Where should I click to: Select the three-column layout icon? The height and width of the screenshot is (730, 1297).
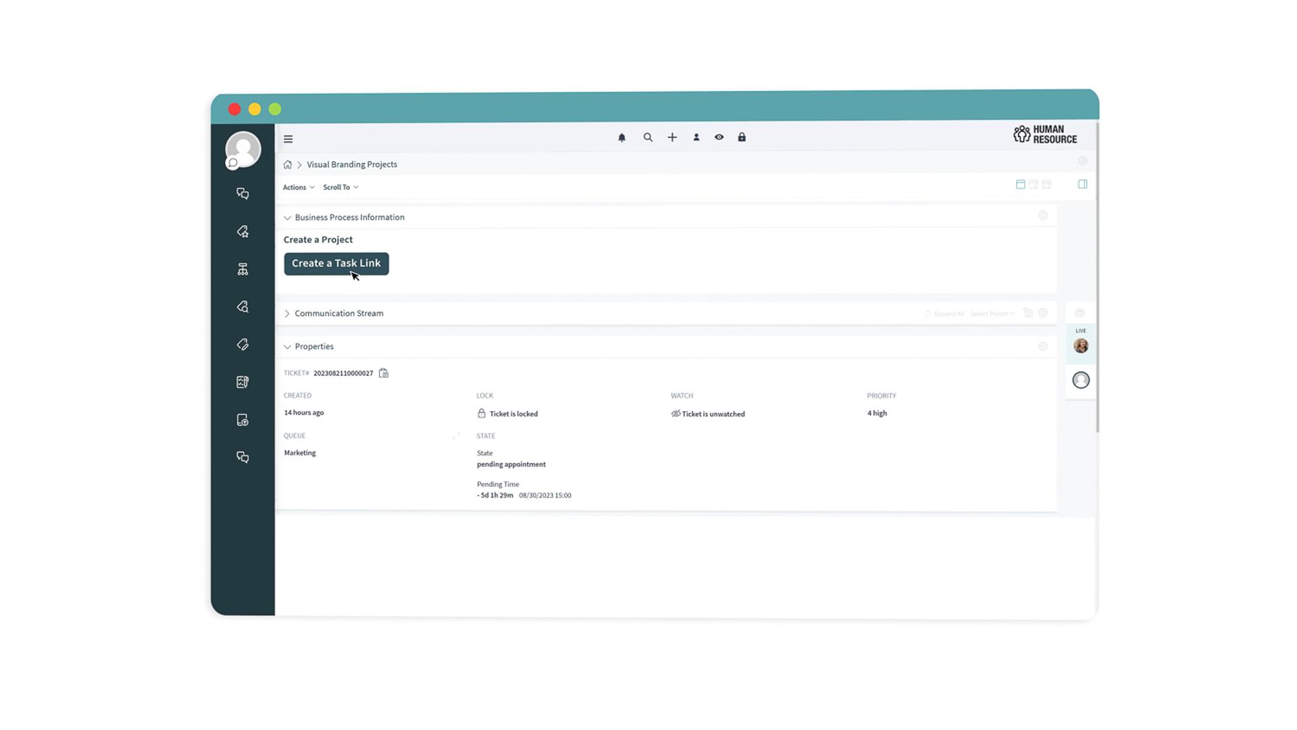point(1046,185)
